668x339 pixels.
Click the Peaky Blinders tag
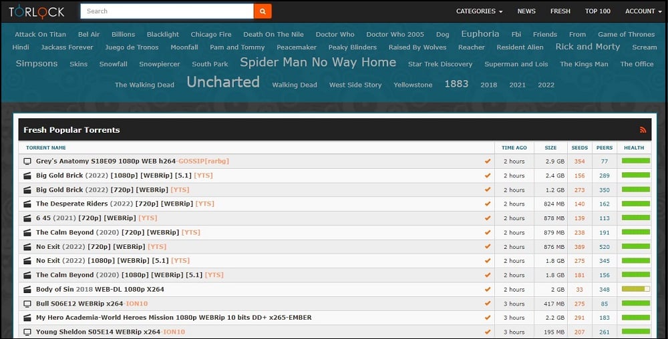352,47
